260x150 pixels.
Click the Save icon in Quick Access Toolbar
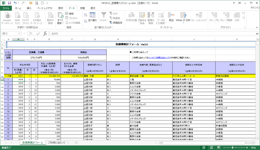point(9,3)
